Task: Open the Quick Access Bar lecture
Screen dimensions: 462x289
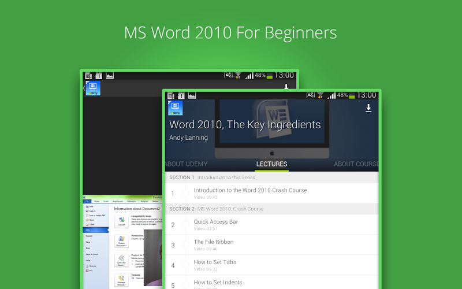Action: point(271,224)
